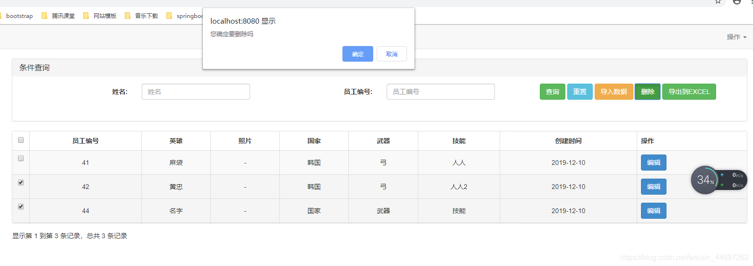Click the 英雄 column header

(176, 141)
